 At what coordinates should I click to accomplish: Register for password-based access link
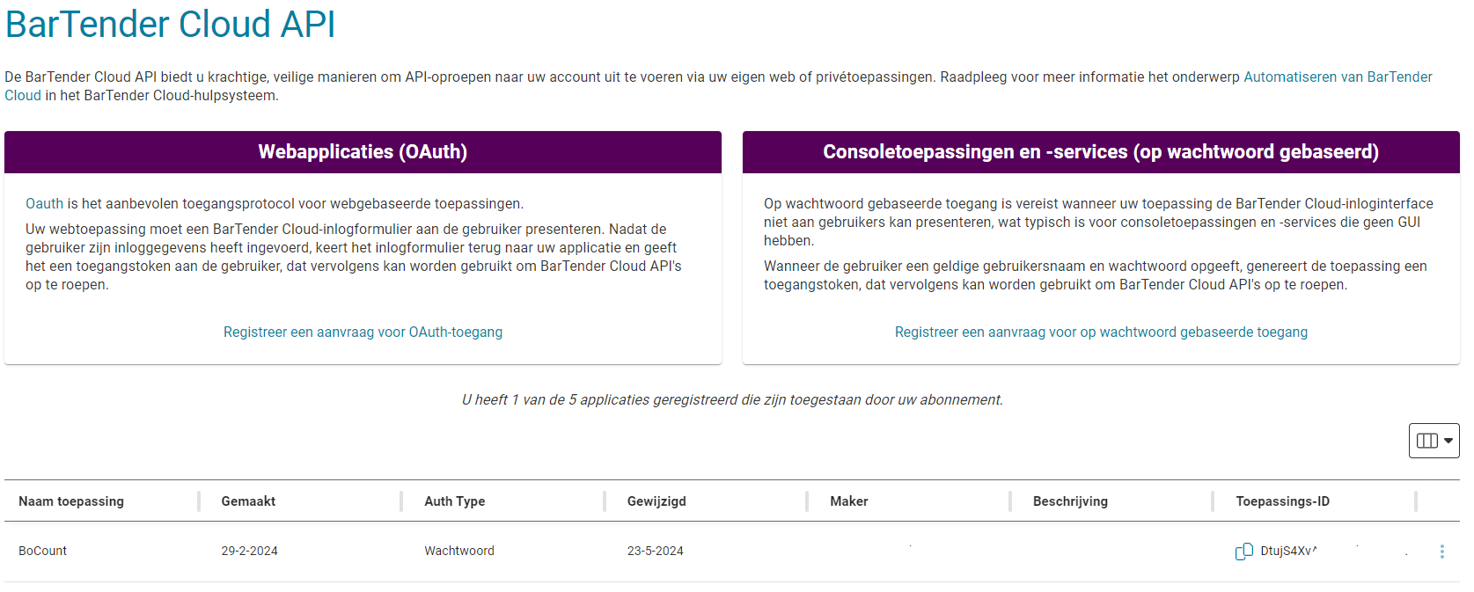[1101, 333]
